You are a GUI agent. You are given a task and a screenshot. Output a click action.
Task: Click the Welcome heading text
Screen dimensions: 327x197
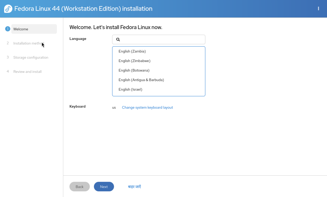(116, 27)
